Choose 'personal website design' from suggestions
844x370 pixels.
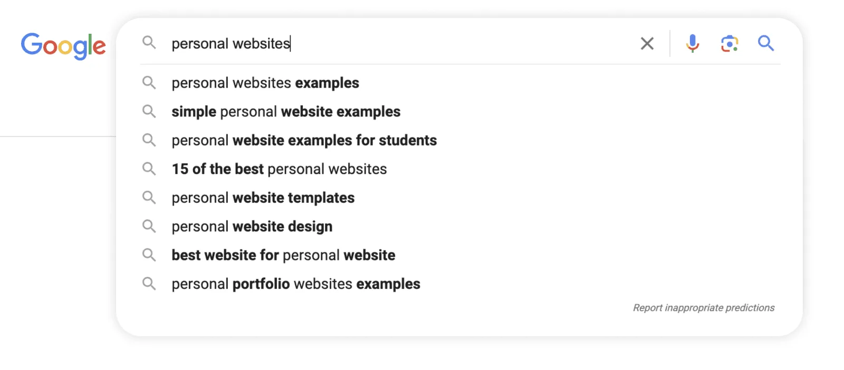pyautogui.click(x=252, y=226)
